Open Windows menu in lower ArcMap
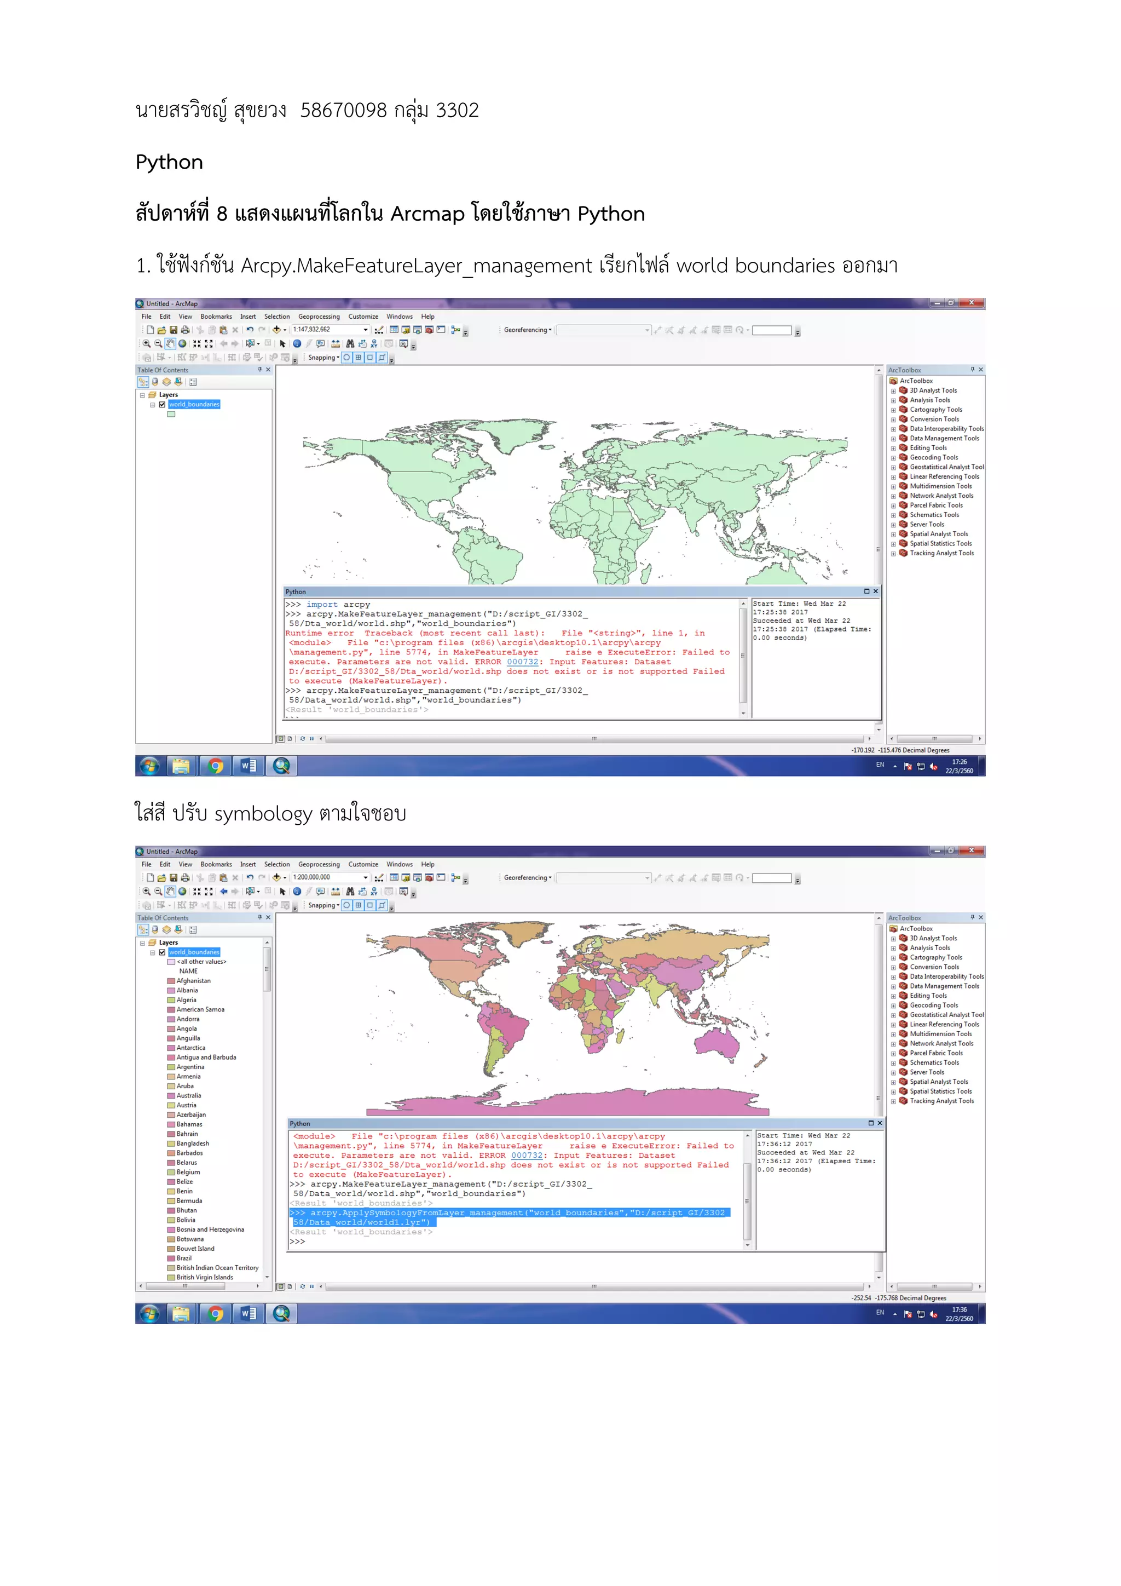Screen dimensions: 1121x1586 pos(400,864)
